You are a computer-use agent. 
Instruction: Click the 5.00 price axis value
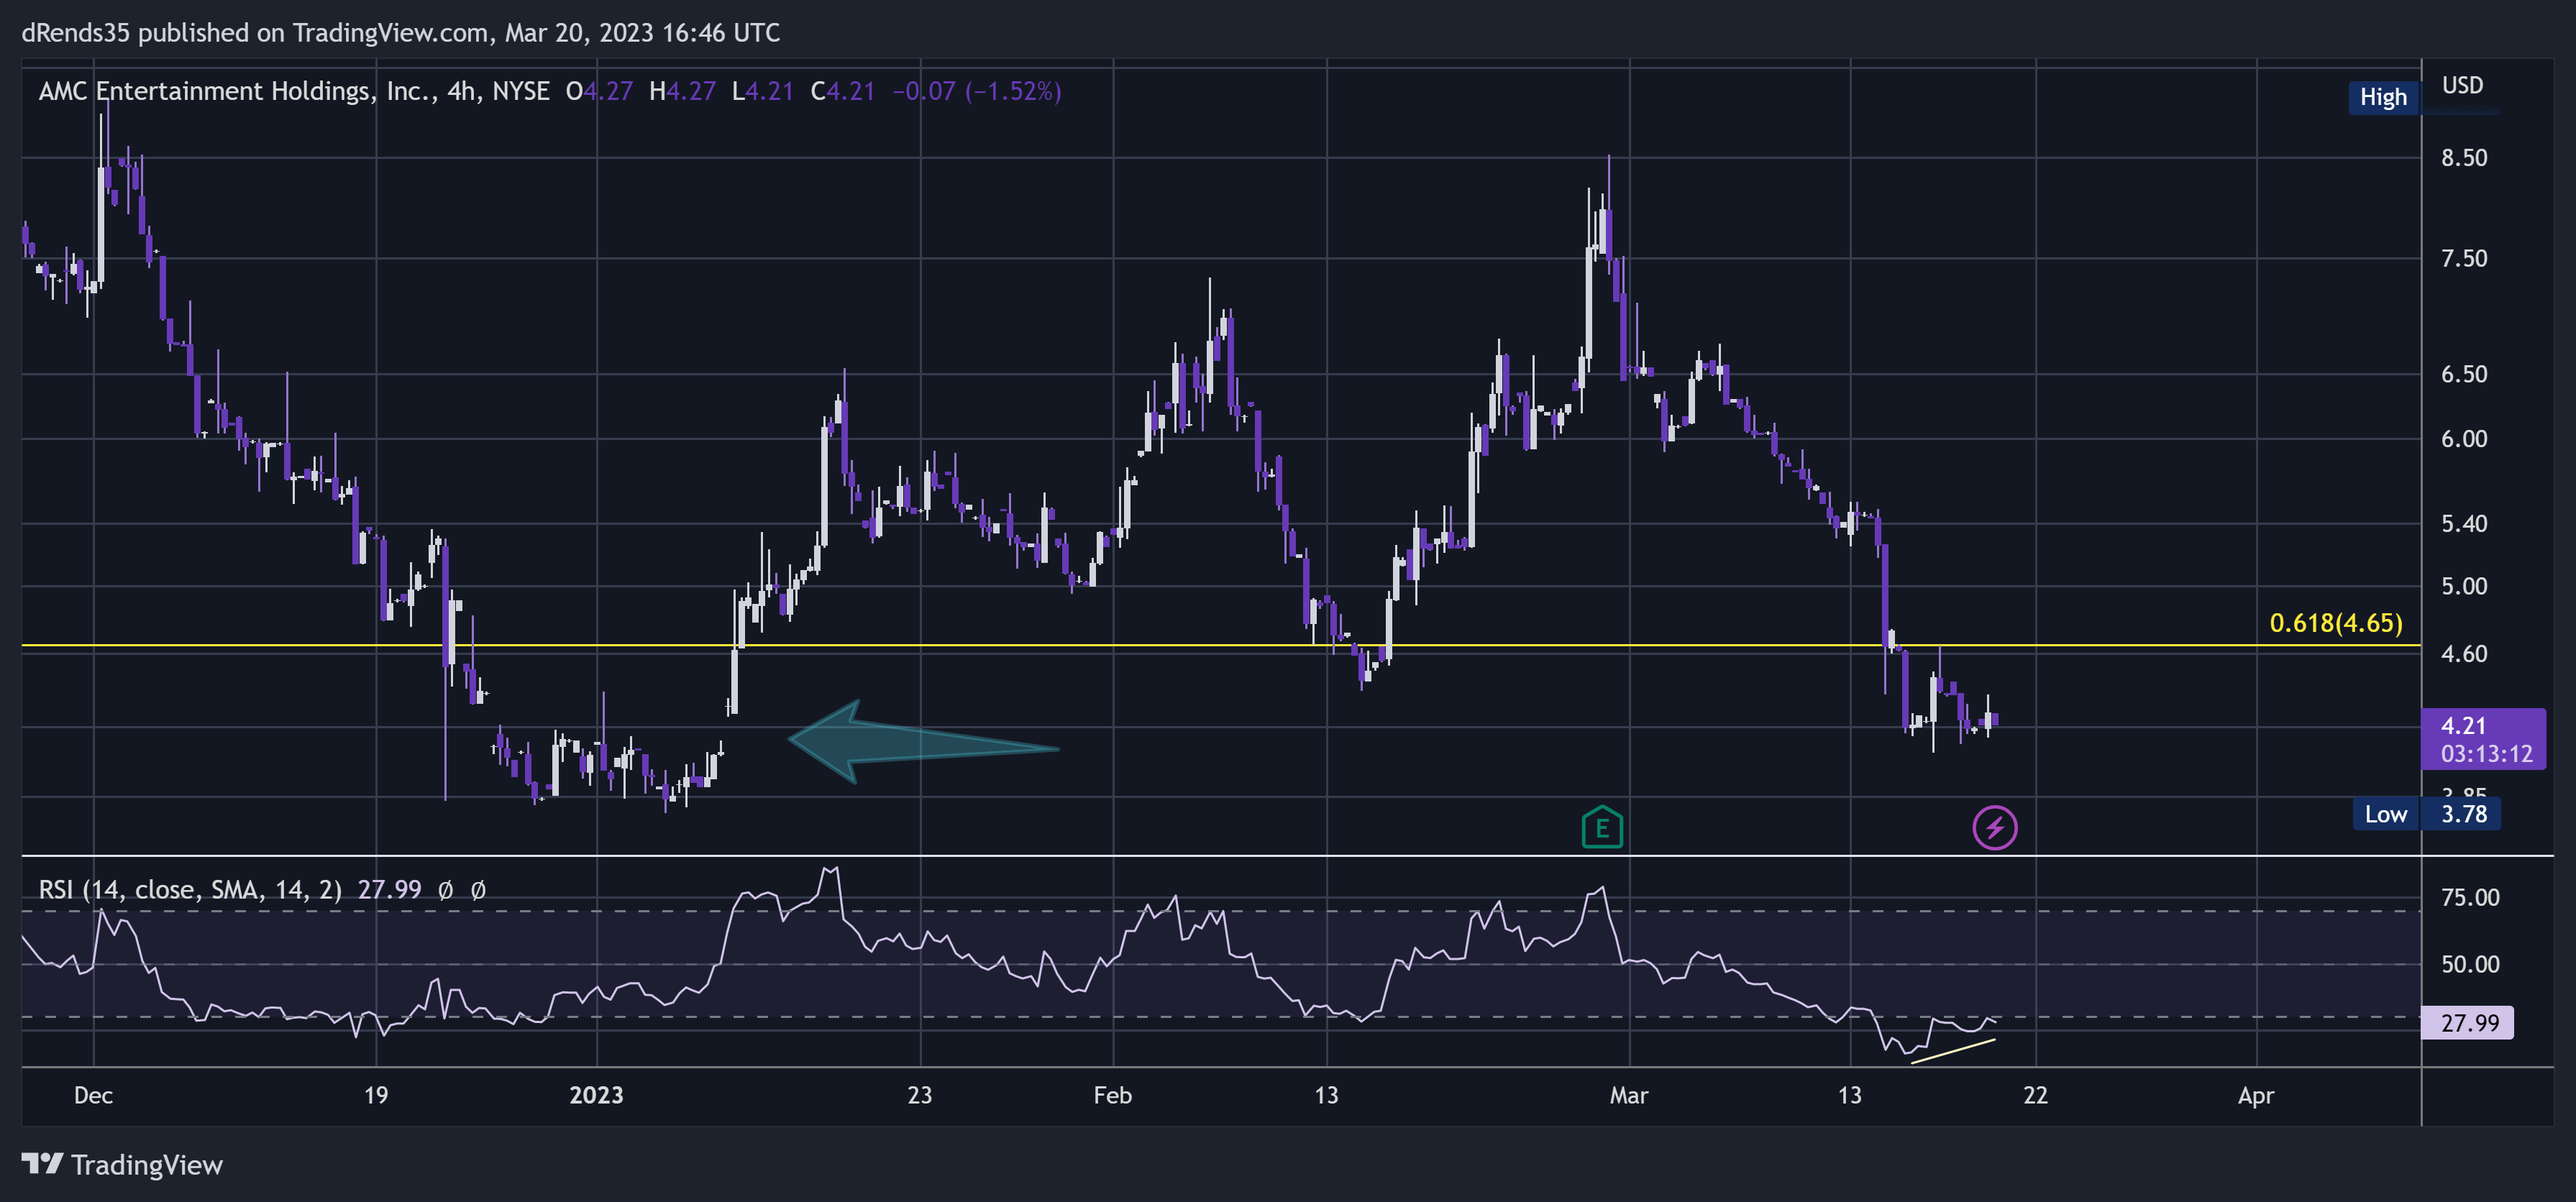[x=2464, y=586]
